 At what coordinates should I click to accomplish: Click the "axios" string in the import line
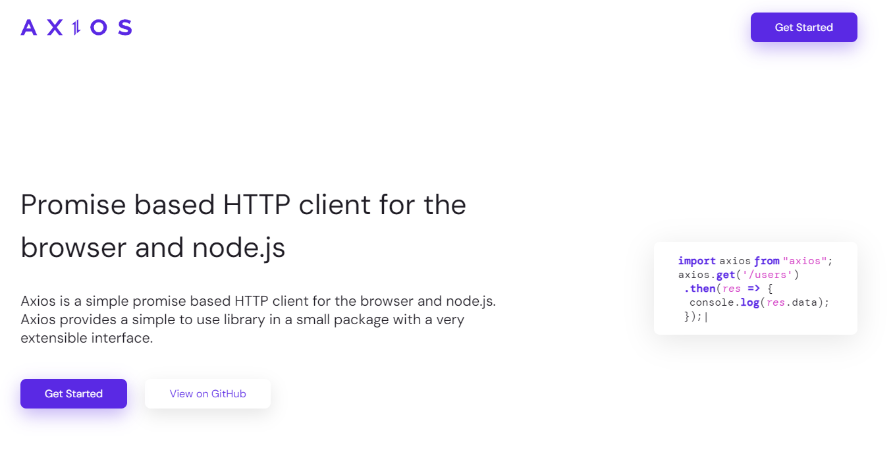[805, 261]
